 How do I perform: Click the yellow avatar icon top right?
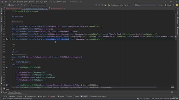coord(177,5)
